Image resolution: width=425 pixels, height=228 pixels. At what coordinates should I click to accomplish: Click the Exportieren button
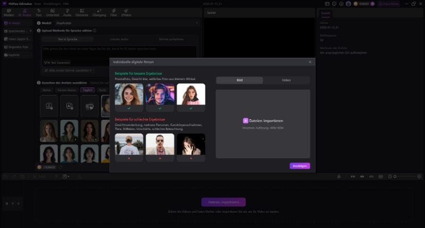tap(388, 4)
